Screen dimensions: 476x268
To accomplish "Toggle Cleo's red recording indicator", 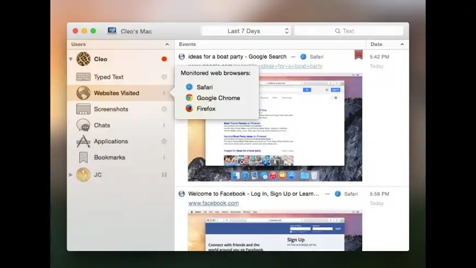I will click(x=164, y=59).
